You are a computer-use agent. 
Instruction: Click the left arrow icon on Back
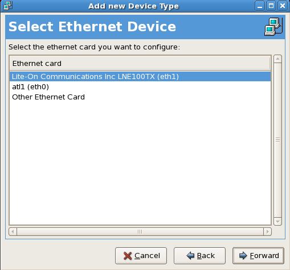[190, 256]
